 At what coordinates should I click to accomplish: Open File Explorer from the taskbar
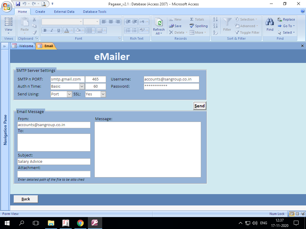51,223
